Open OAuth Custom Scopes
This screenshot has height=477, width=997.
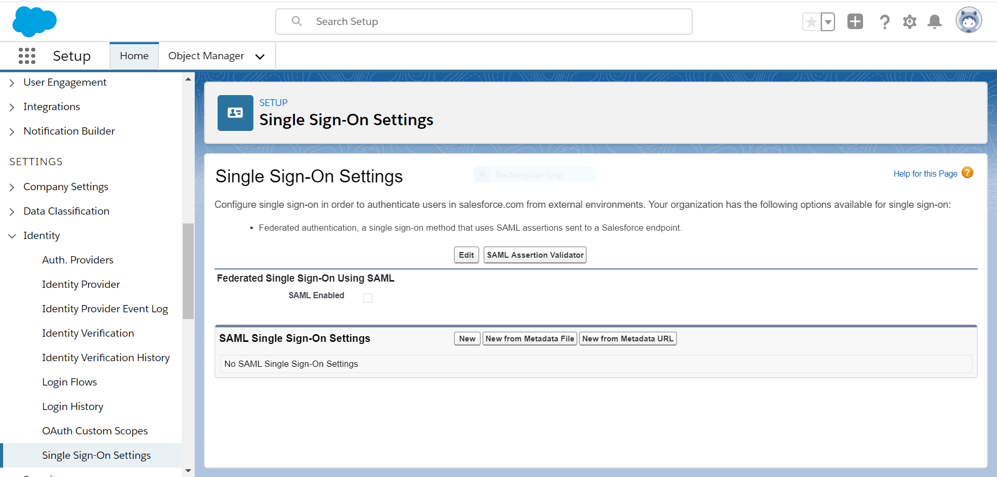pyautogui.click(x=95, y=431)
